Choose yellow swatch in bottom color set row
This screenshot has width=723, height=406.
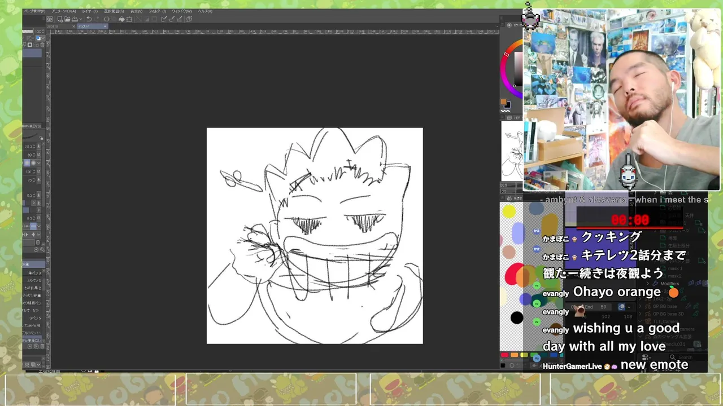tap(524, 355)
